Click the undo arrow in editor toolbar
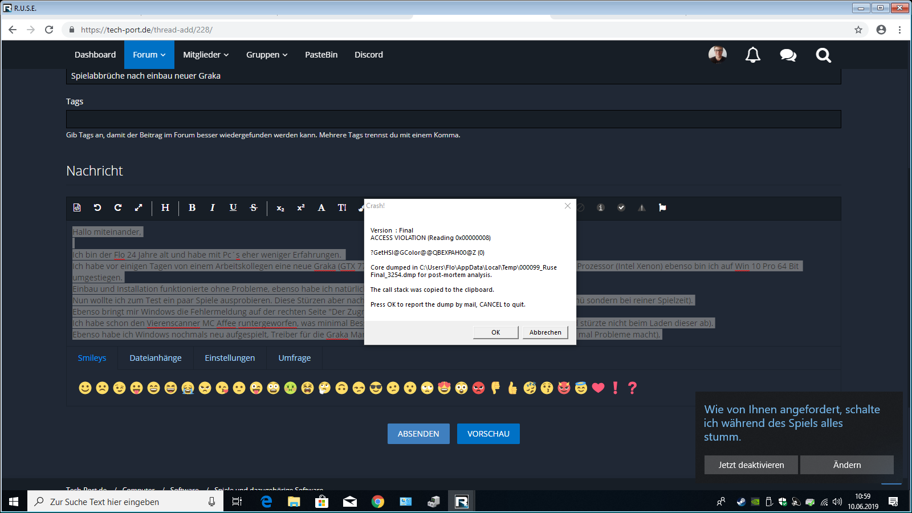This screenshot has height=513, width=912. (x=97, y=208)
